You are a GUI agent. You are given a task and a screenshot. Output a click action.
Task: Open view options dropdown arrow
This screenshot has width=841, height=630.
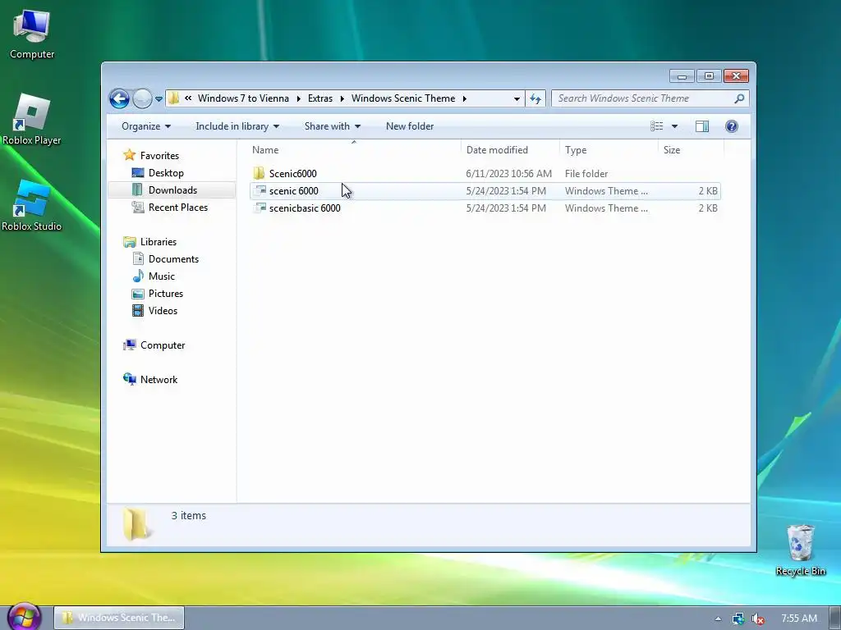[675, 126]
